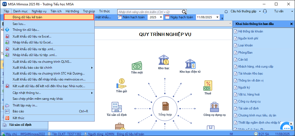Viewport: 295px width, 136px height.
Task: Select Xuất khẩu ra chương trình STC Hải Dương
Action: pyautogui.click(x=49, y=73)
